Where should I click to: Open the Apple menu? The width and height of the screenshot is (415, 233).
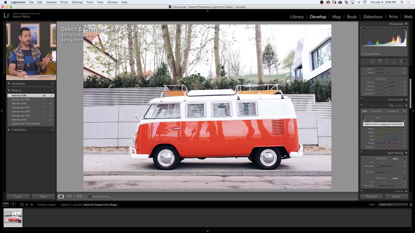[5, 2]
